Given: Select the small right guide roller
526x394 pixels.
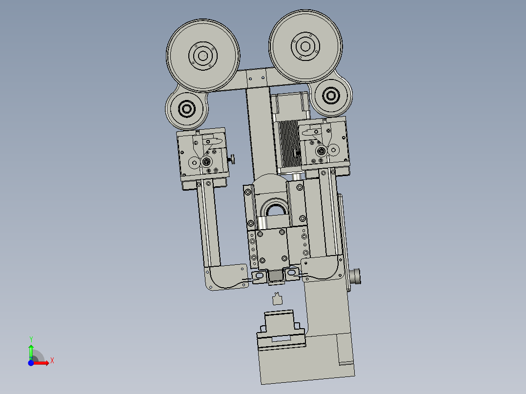Looking at the screenshot, I should [331, 96].
